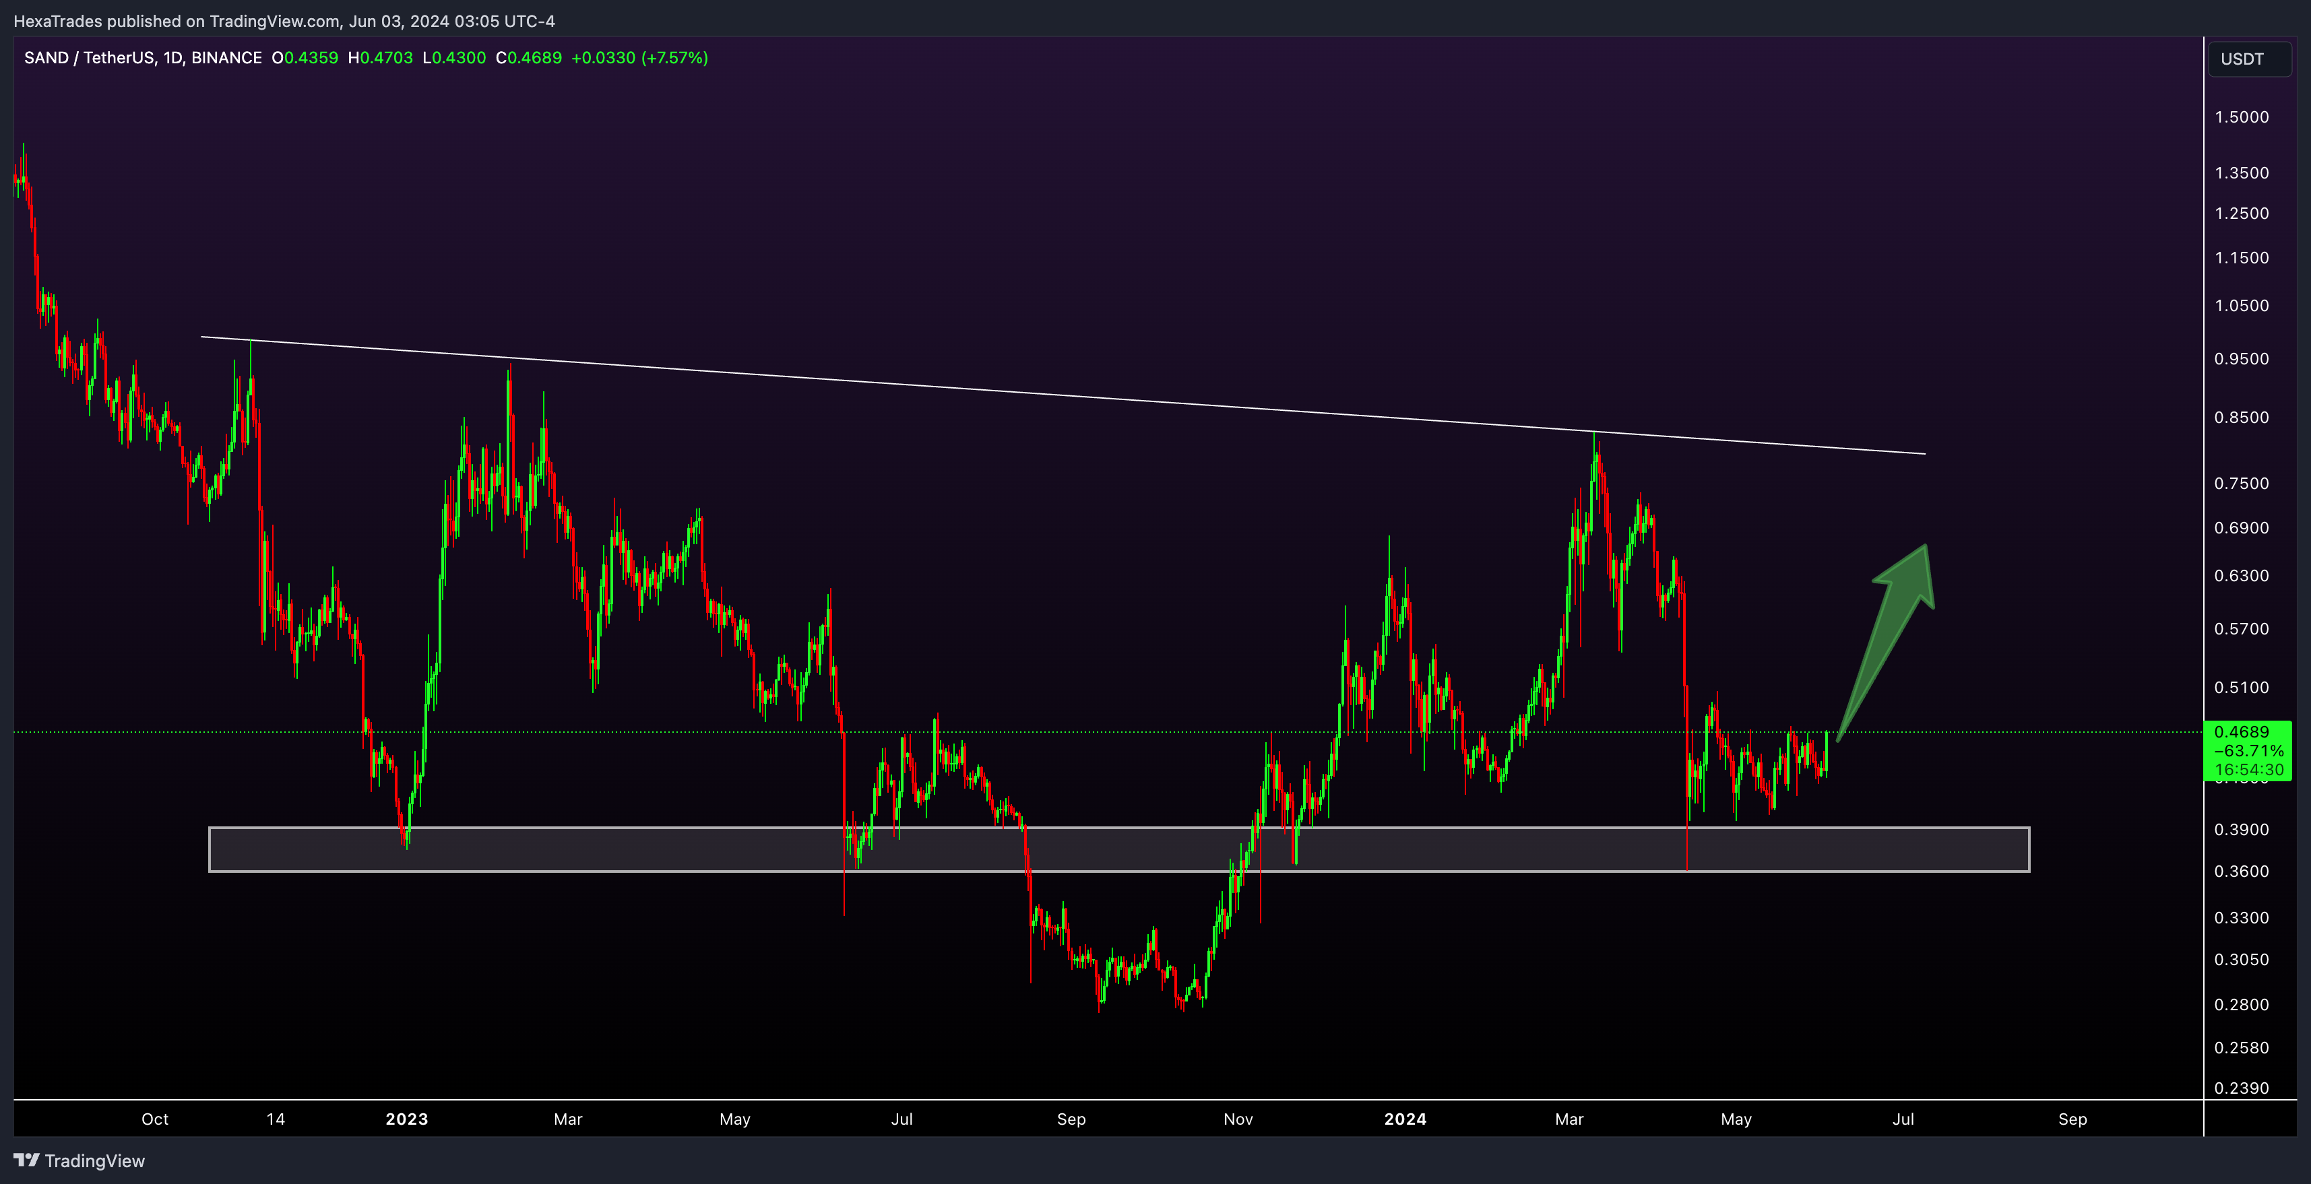The image size is (2311, 1184).
Task: Click the 0.7500 price axis label
Action: coord(2241,484)
